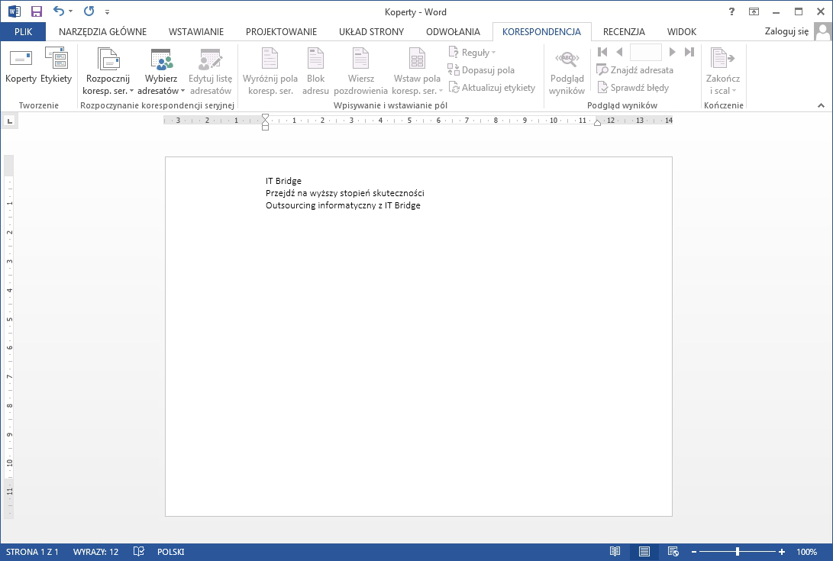Click the Save icon in quick access
This screenshot has height=561, width=833.
click(36, 11)
